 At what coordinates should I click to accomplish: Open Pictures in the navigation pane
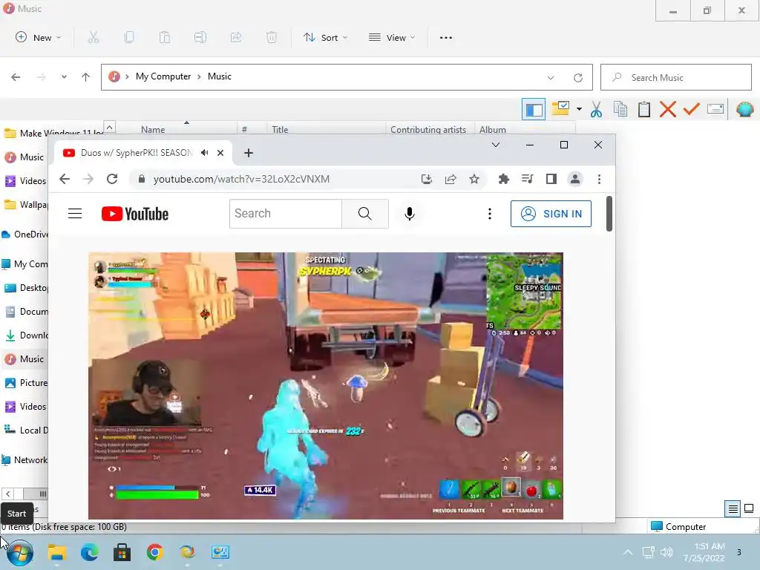pyautogui.click(x=26, y=383)
